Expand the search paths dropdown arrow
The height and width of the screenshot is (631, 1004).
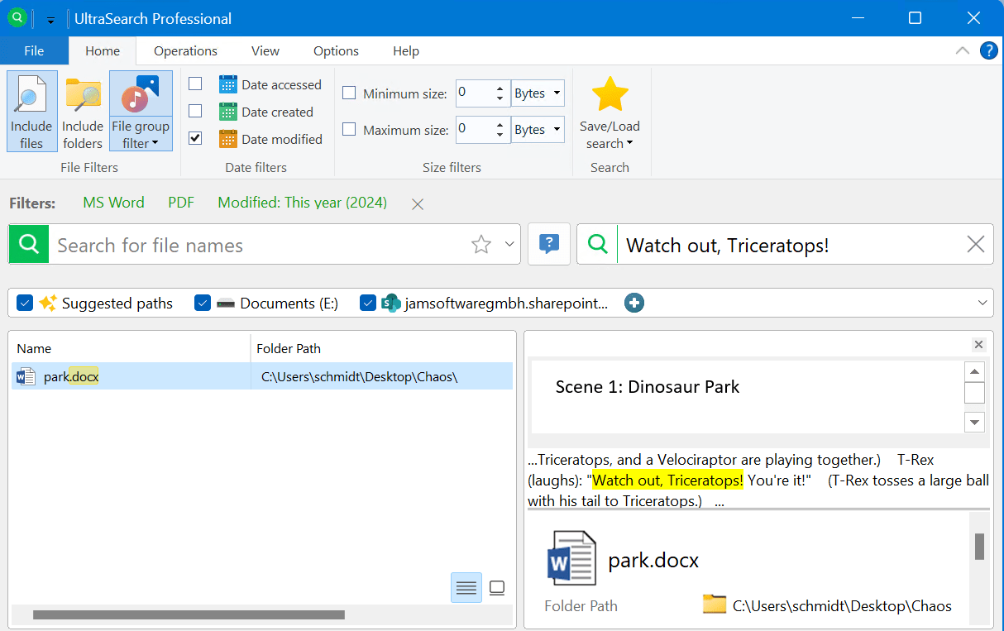click(982, 304)
